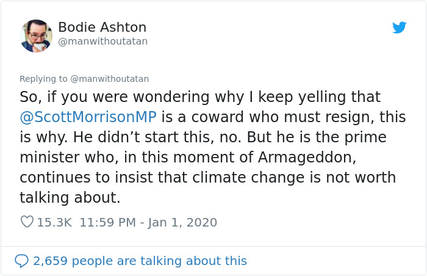Click the tweet's opening words 'So, if you'
The image size is (427, 276).
click(x=49, y=97)
